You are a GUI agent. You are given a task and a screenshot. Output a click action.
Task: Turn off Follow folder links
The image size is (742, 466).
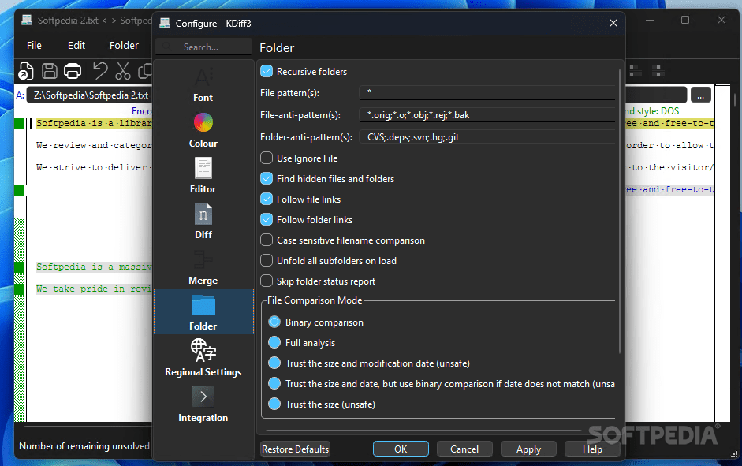click(267, 219)
